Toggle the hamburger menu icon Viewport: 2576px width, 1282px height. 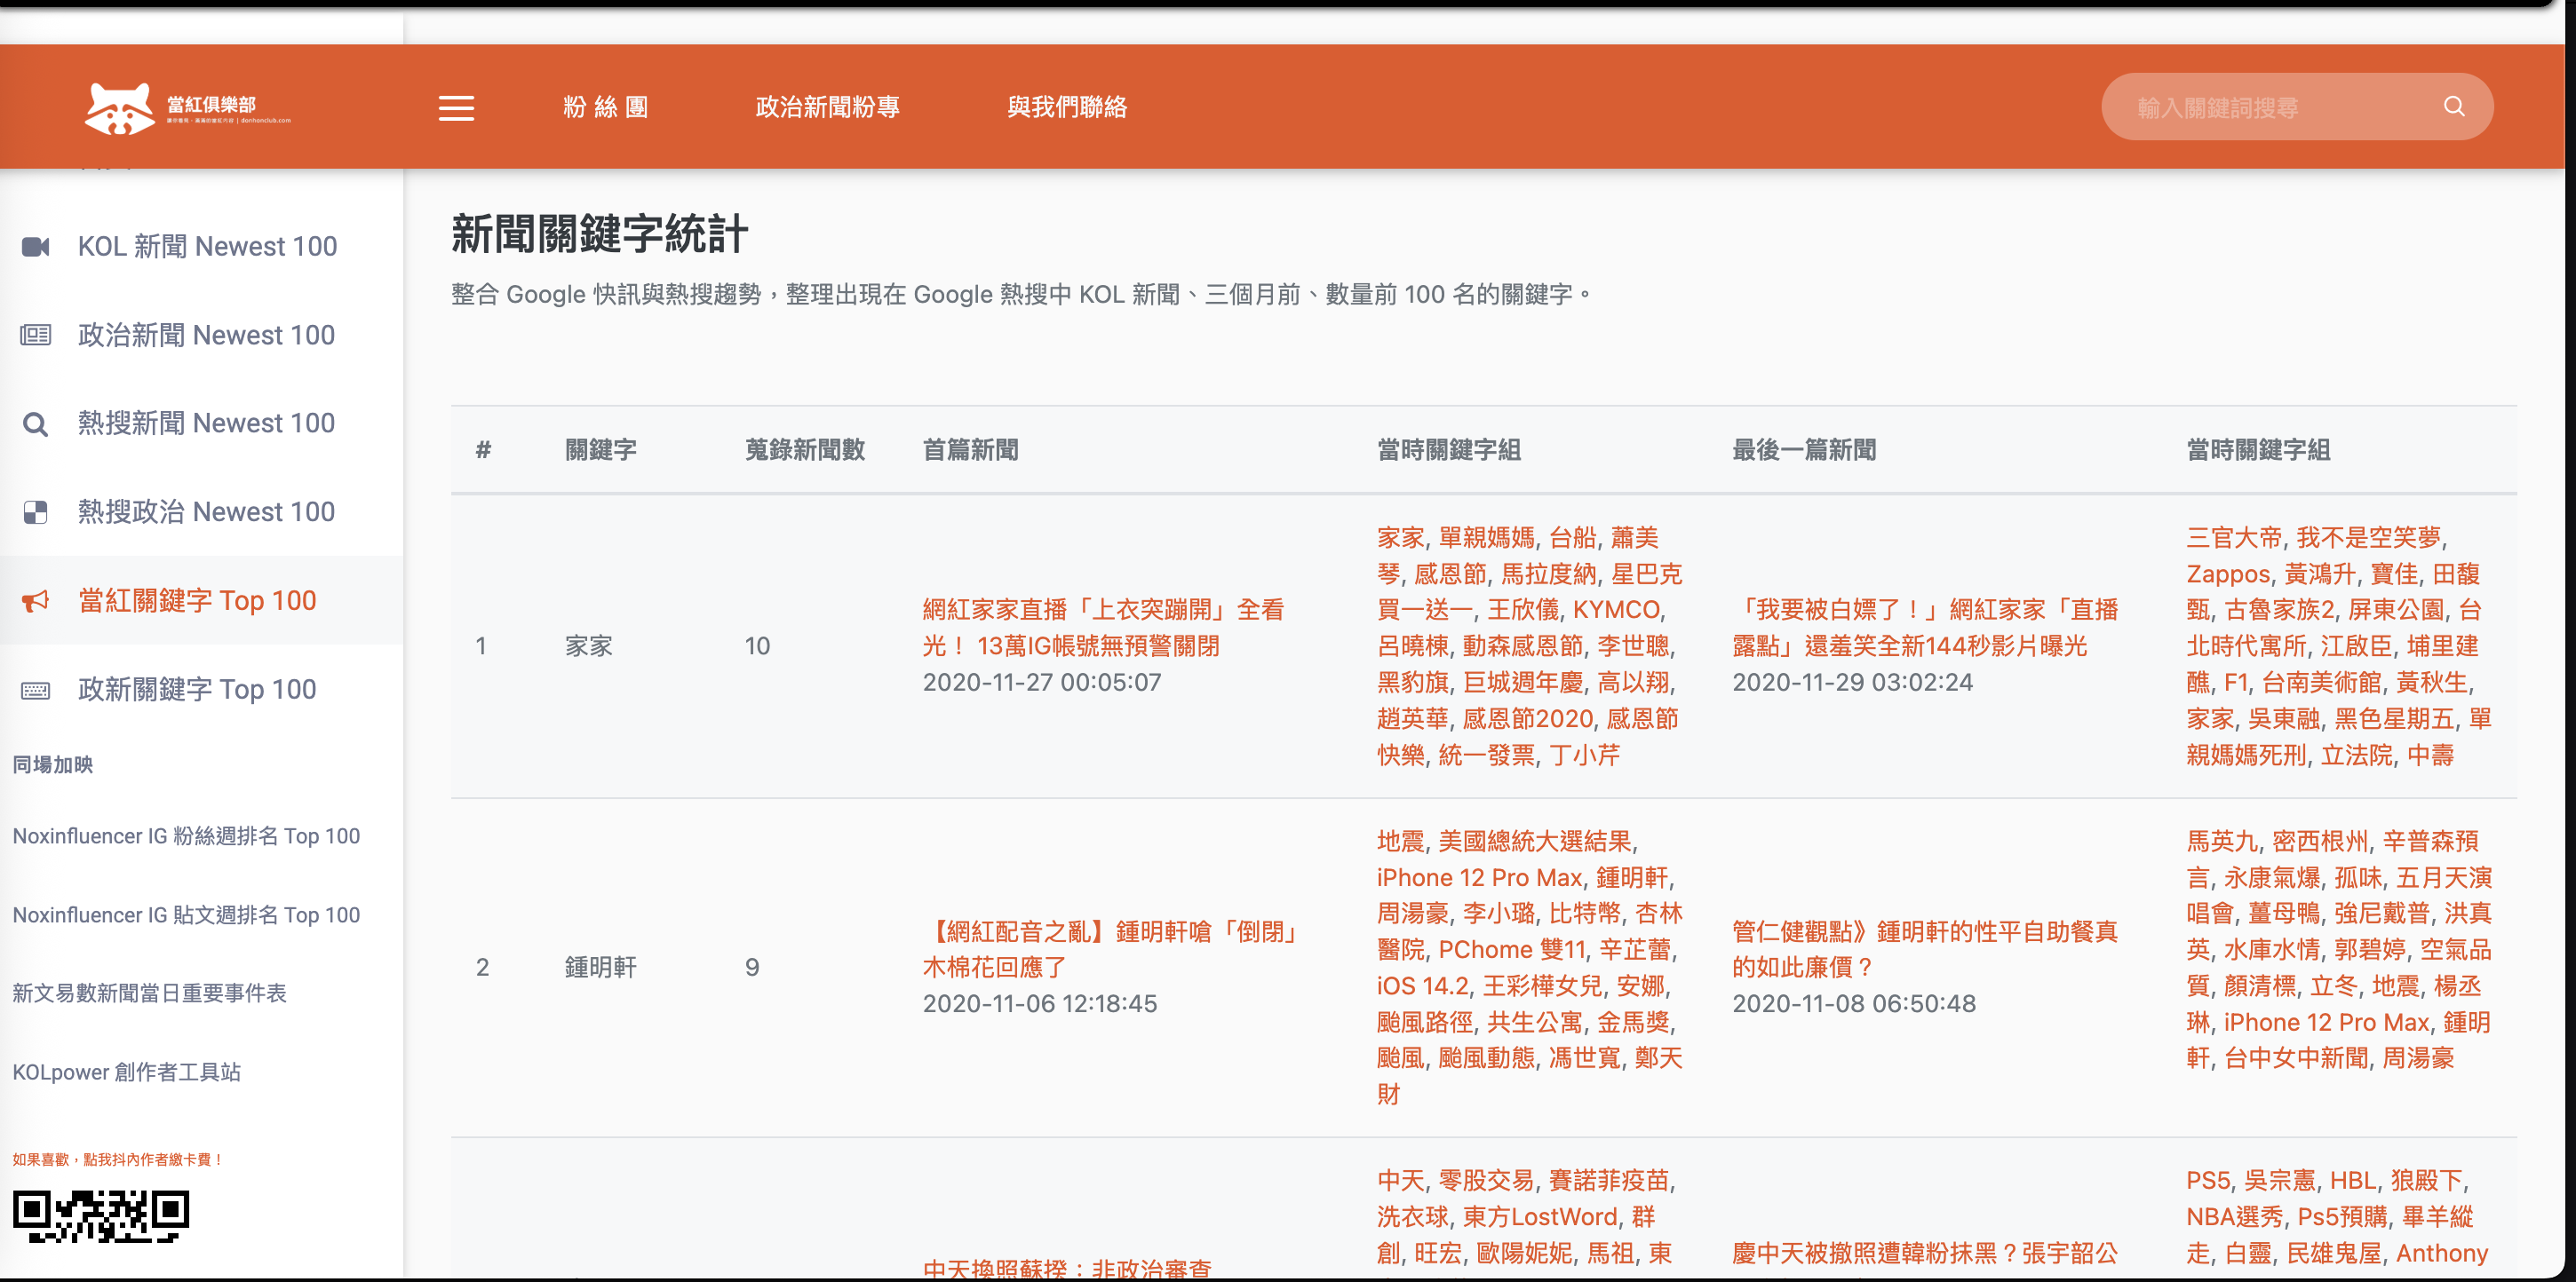tap(456, 108)
